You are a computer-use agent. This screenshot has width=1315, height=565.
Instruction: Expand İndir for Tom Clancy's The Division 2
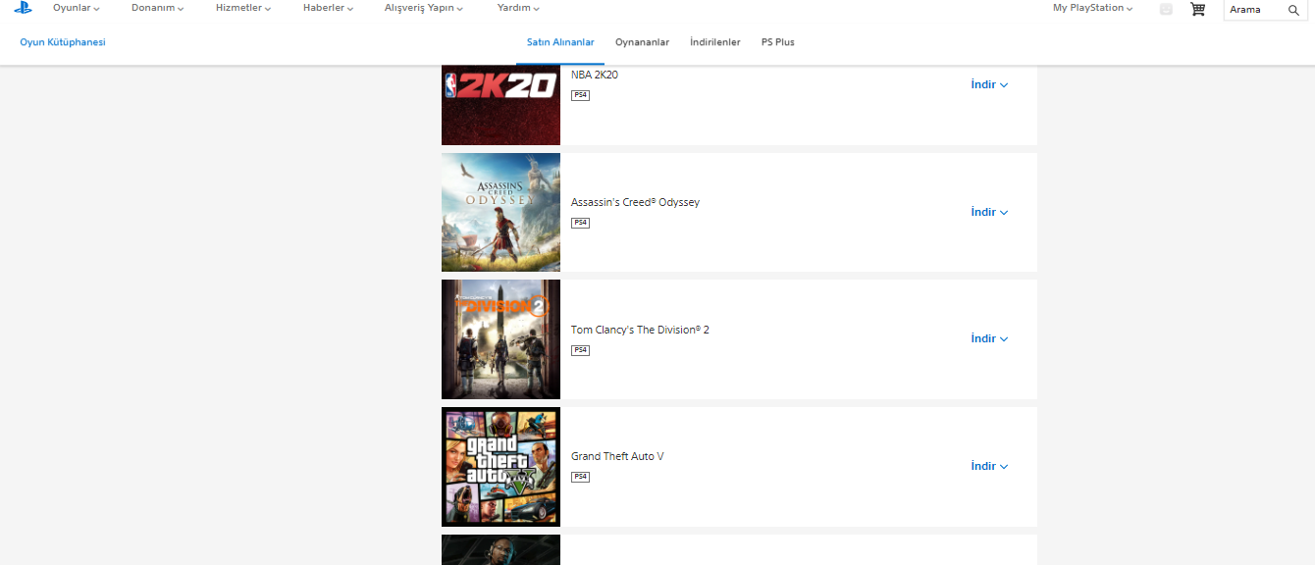click(x=989, y=338)
